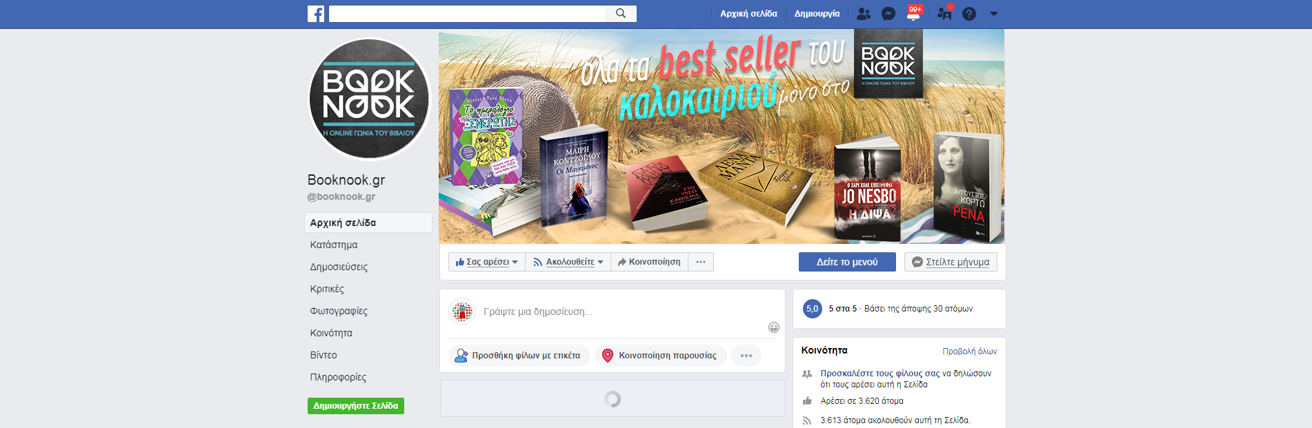Click the search magnifier icon

pyautogui.click(x=621, y=14)
